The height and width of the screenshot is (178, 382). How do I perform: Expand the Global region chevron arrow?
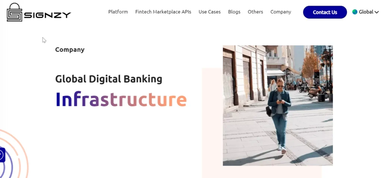coord(377,12)
